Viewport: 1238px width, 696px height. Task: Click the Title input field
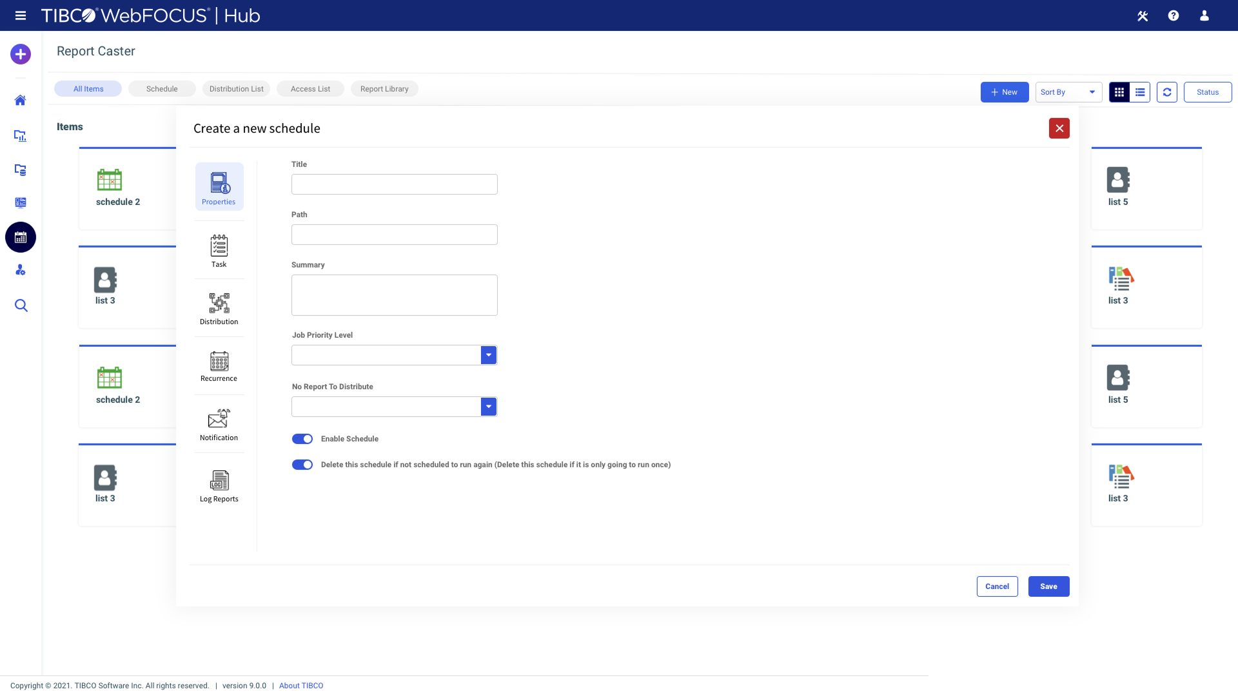pyautogui.click(x=395, y=184)
